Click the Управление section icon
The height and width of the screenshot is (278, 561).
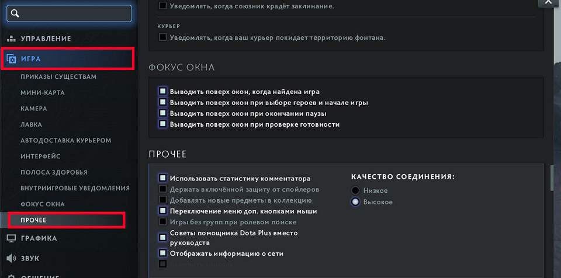coord(11,39)
